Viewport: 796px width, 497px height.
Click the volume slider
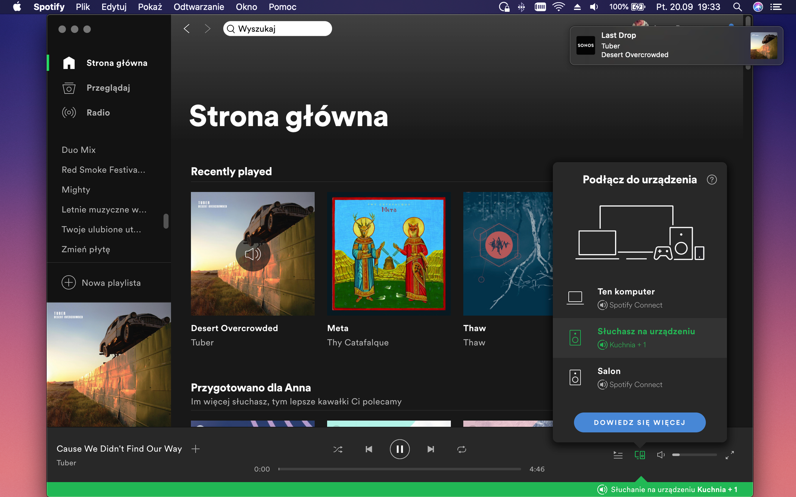click(x=694, y=455)
